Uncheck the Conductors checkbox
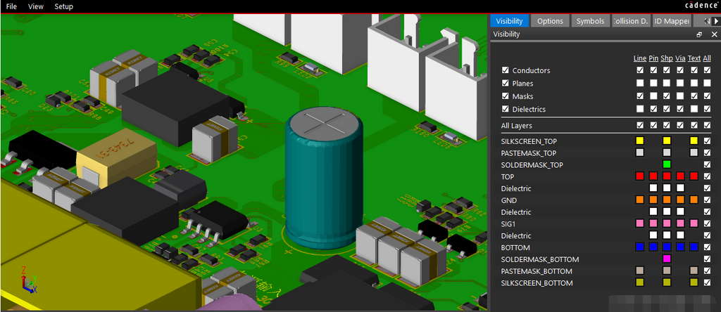This screenshot has width=721, height=312. (506, 70)
